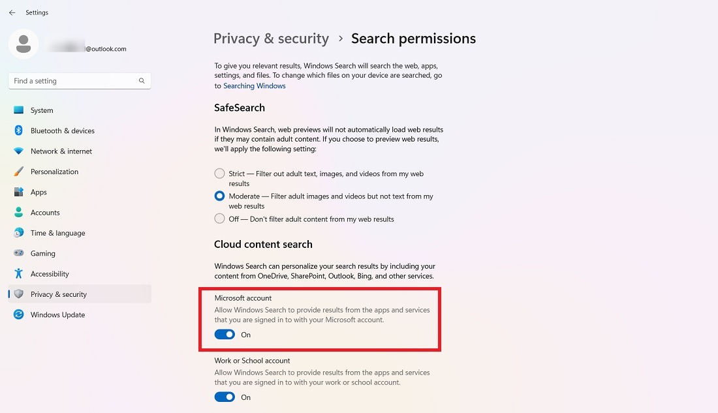Click the Find a setting search box
The width and height of the screenshot is (718, 413).
pyautogui.click(x=73, y=80)
